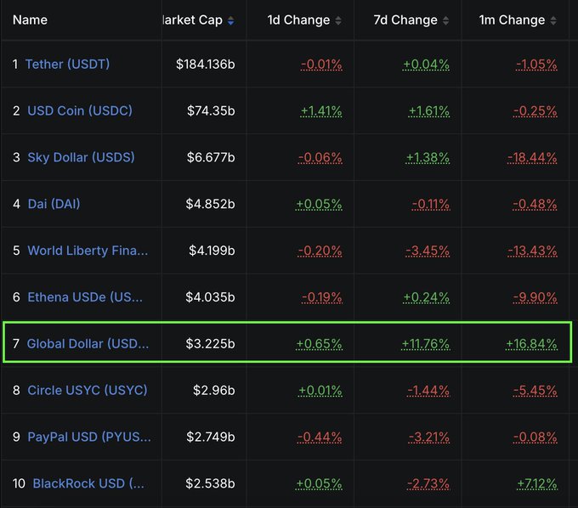
Task: Click USDC 1d change +1.41%
Action: [321, 111]
